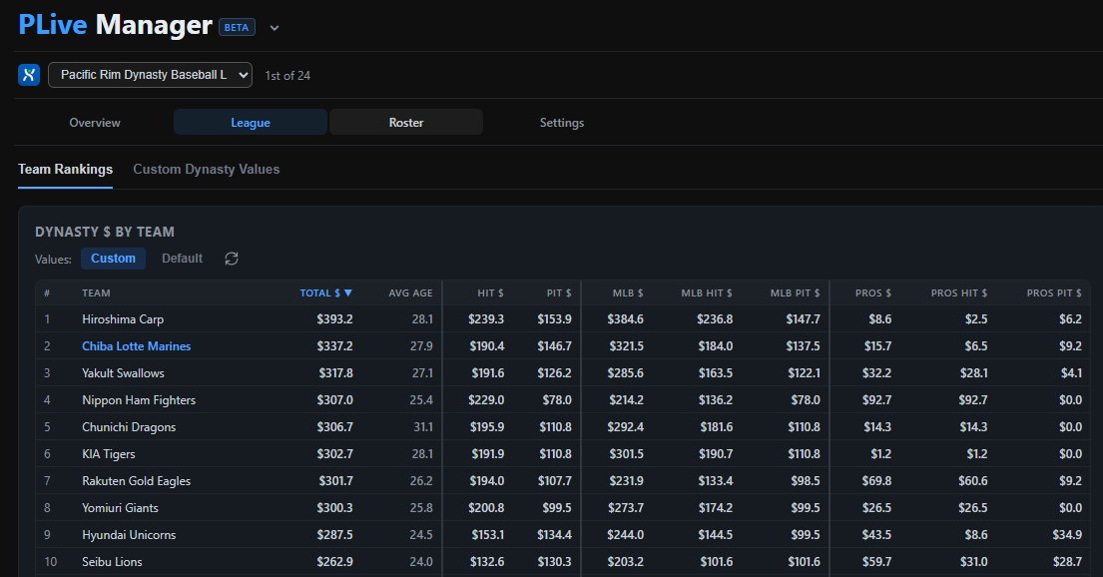Click the Rakuten Gold Eagles team name

pos(136,480)
